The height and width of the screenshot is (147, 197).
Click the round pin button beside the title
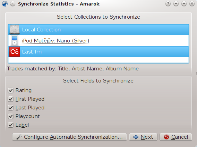pos(13,4)
